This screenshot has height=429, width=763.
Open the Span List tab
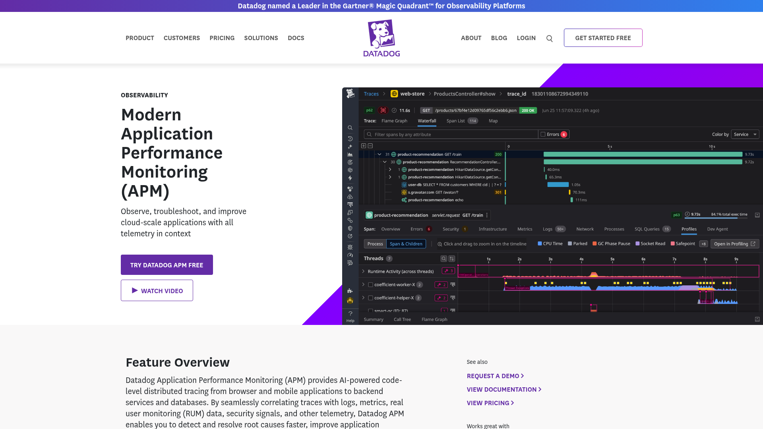(x=462, y=121)
